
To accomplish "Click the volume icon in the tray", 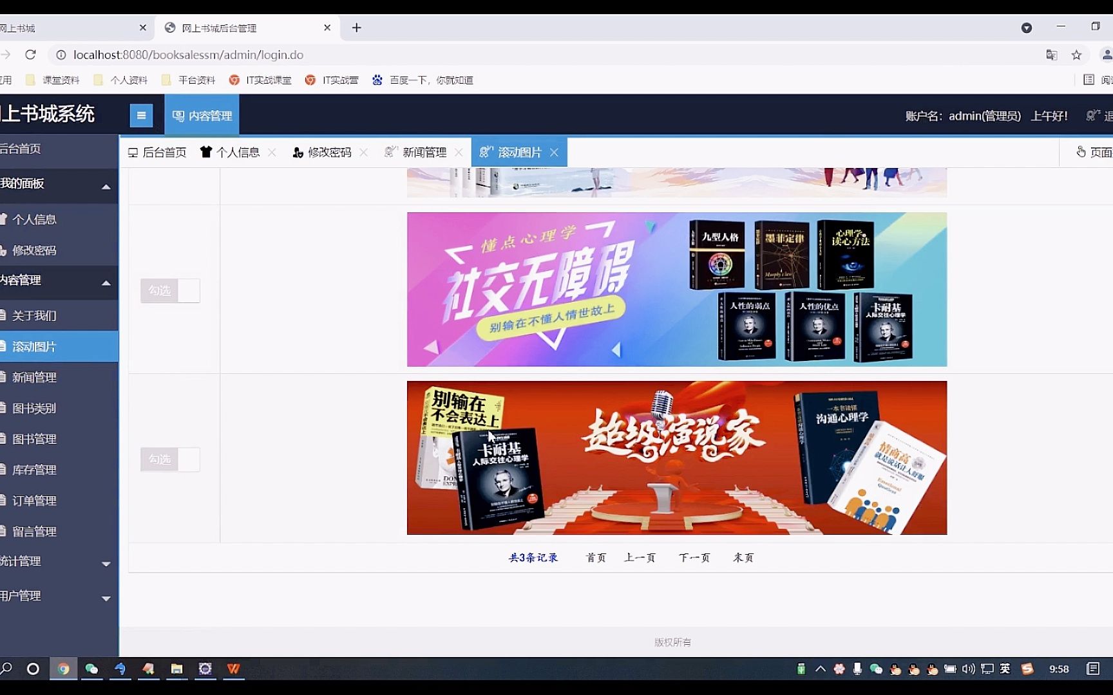I will [969, 669].
